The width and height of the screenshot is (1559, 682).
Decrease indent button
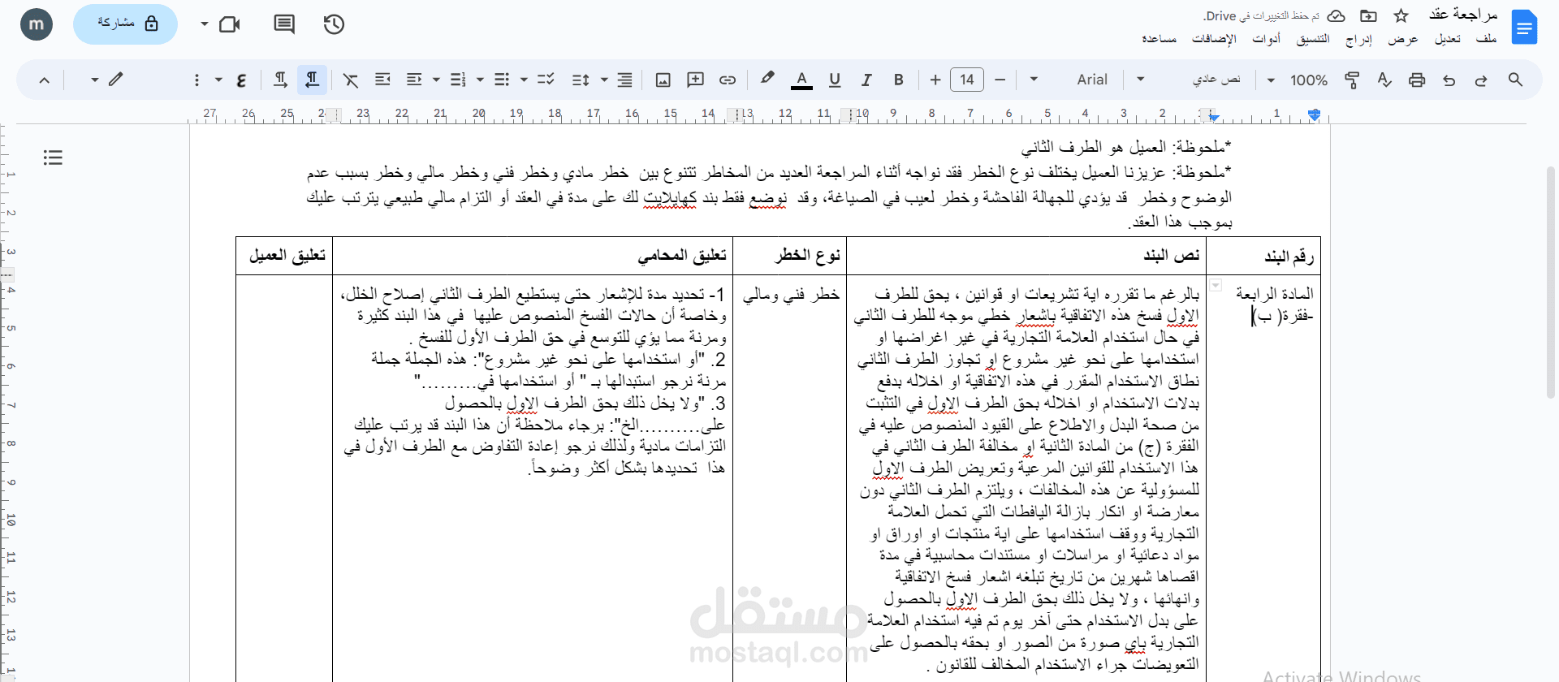tap(414, 80)
